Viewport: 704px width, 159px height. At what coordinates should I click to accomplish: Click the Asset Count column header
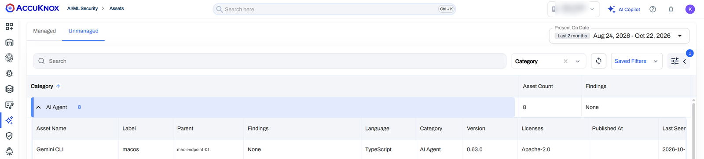point(538,86)
